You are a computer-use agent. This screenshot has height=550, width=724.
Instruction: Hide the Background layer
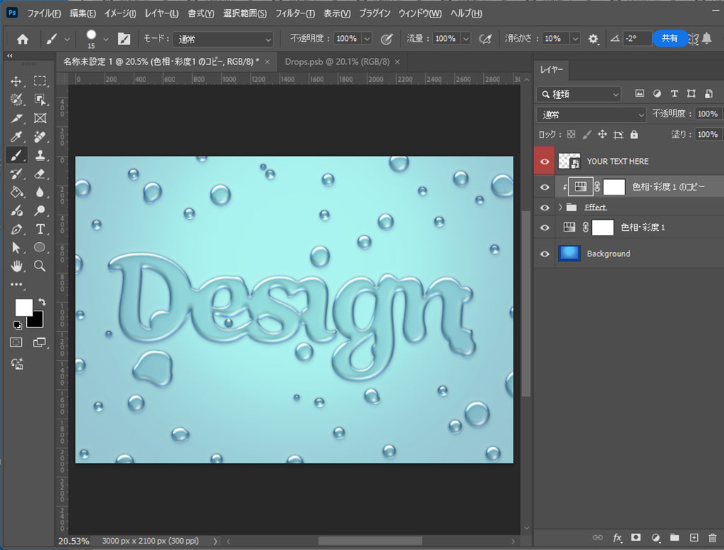(545, 253)
